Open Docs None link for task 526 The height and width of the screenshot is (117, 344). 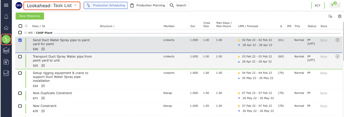[x=324, y=40]
